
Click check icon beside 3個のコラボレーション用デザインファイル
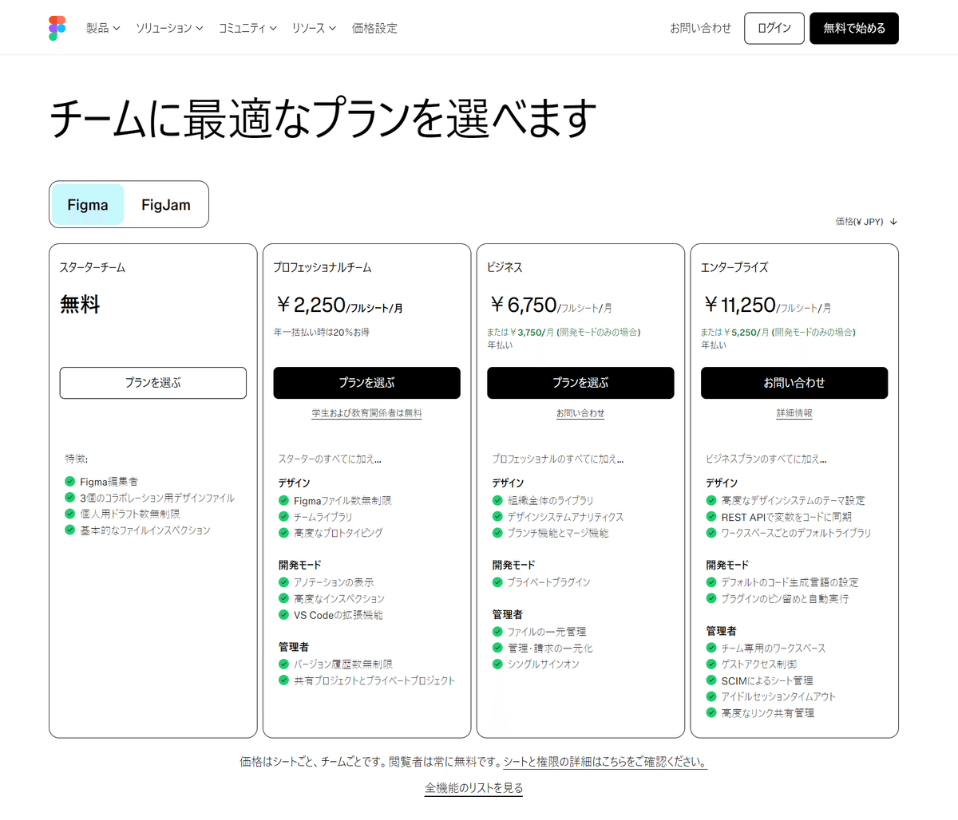pos(70,498)
